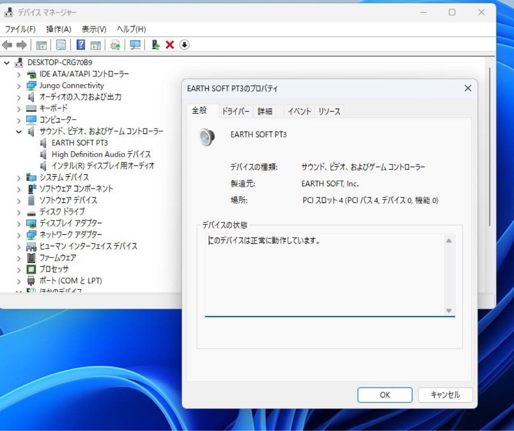Open the 操作 menu

(x=57, y=29)
